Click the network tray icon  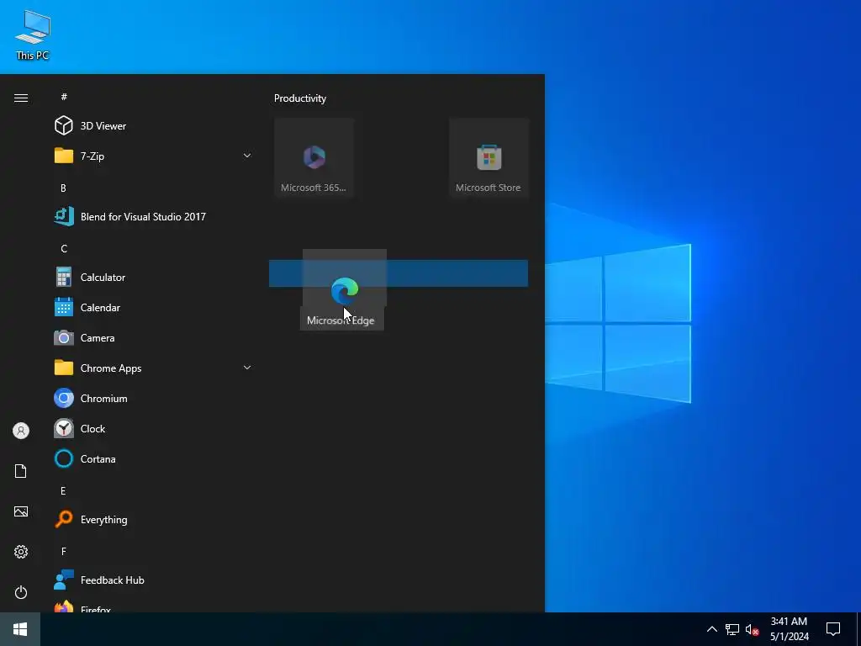point(732,629)
